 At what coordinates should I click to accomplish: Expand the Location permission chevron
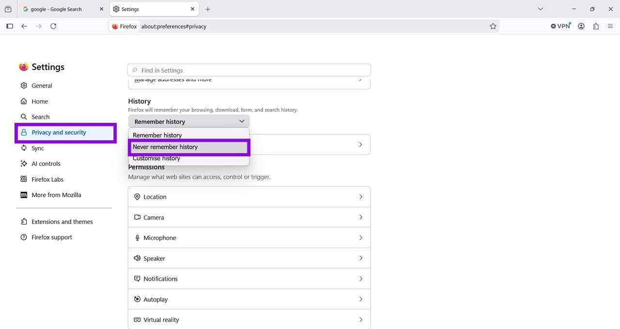pos(361,197)
